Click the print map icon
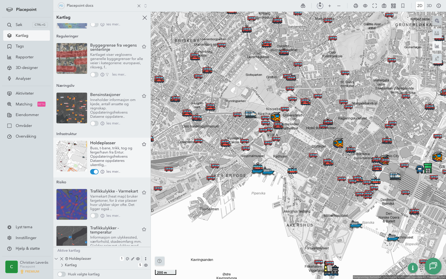 [356, 6]
